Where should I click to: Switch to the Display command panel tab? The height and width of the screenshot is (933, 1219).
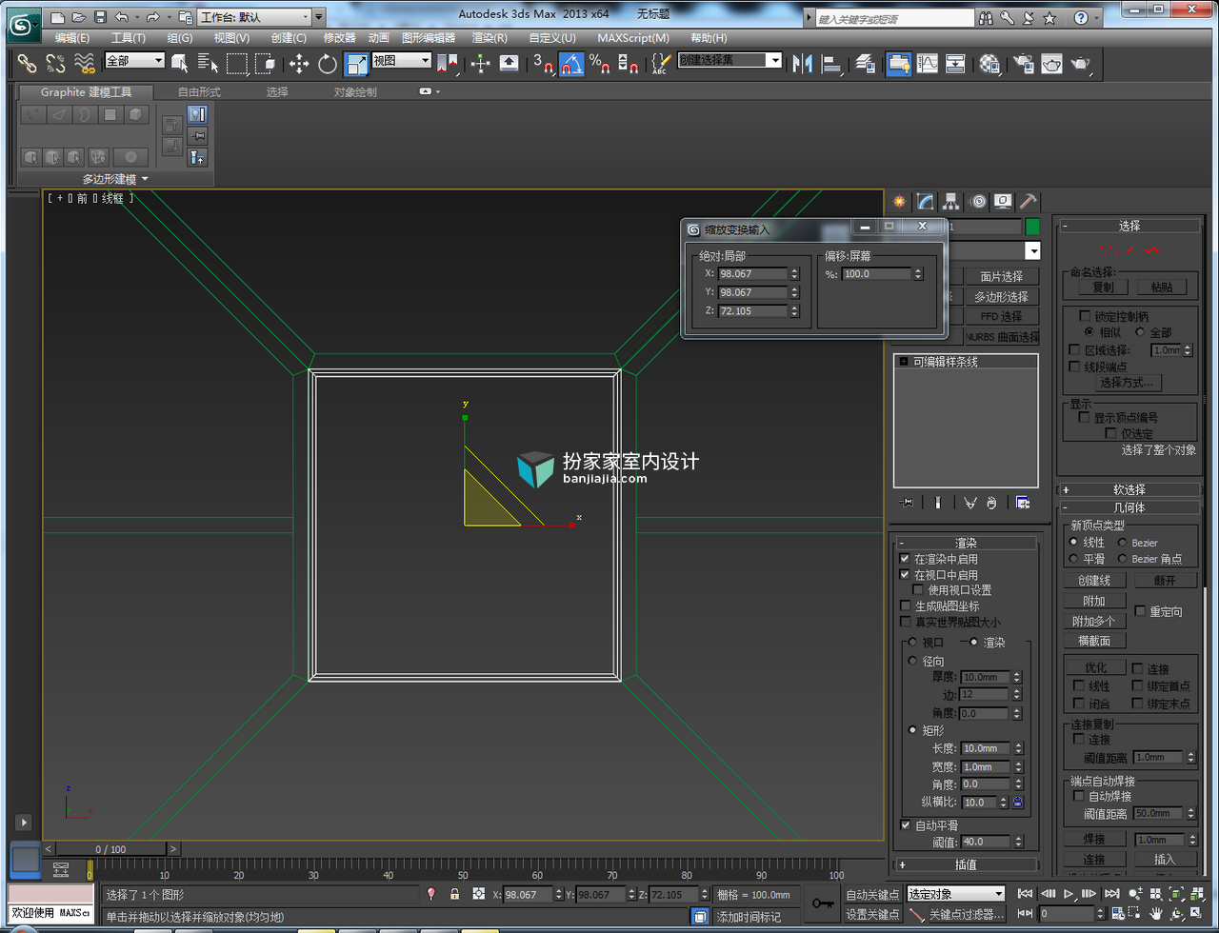tap(1003, 202)
